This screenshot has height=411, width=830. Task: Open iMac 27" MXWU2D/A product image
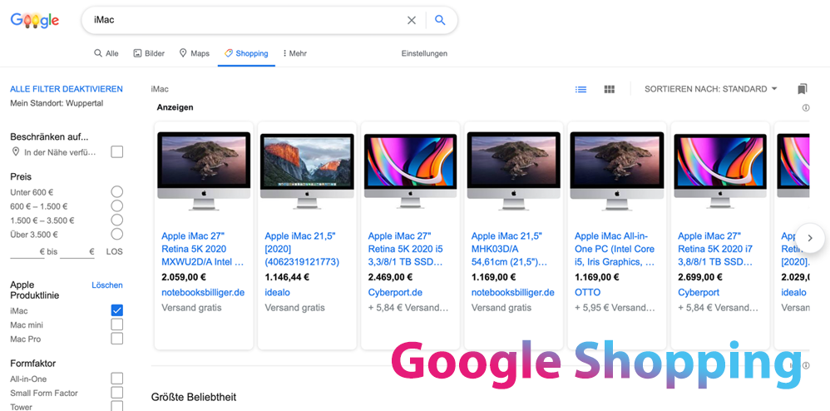coord(204,171)
